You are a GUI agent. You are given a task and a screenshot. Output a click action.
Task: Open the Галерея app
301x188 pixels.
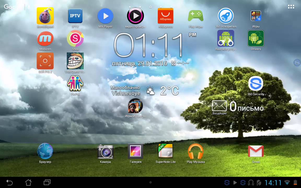[135, 151]
